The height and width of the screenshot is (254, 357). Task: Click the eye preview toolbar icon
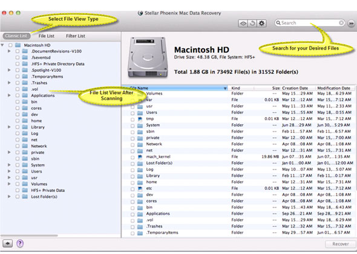pyautogui.click(x=243, y=24)
